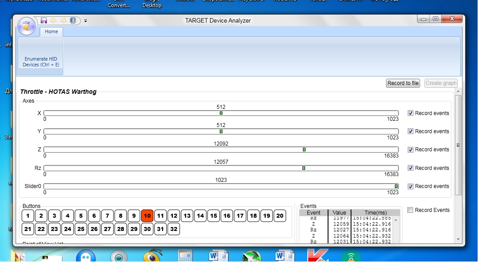Expand the quick access toolbar customize arrow
The width and height of the screenshot is (478, 273).
(86, 21)
